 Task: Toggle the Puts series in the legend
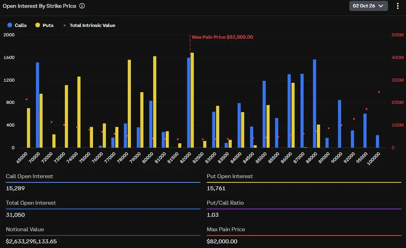coord(45,25)
